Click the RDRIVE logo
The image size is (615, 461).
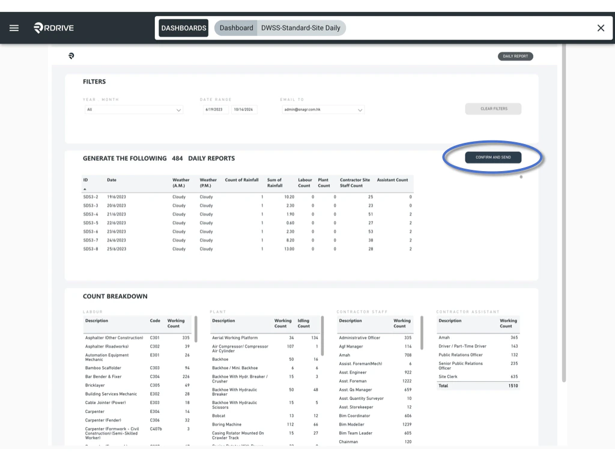click(53, 28)
